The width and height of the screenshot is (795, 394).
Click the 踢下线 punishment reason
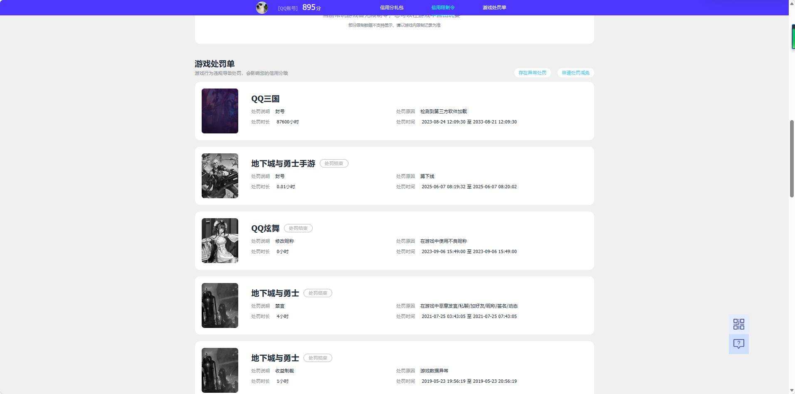427,176
